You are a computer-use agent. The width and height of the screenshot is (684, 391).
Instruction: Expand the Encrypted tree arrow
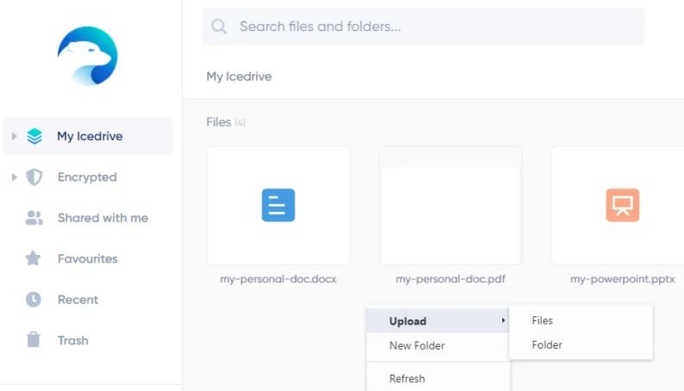[x=14, y=177]
